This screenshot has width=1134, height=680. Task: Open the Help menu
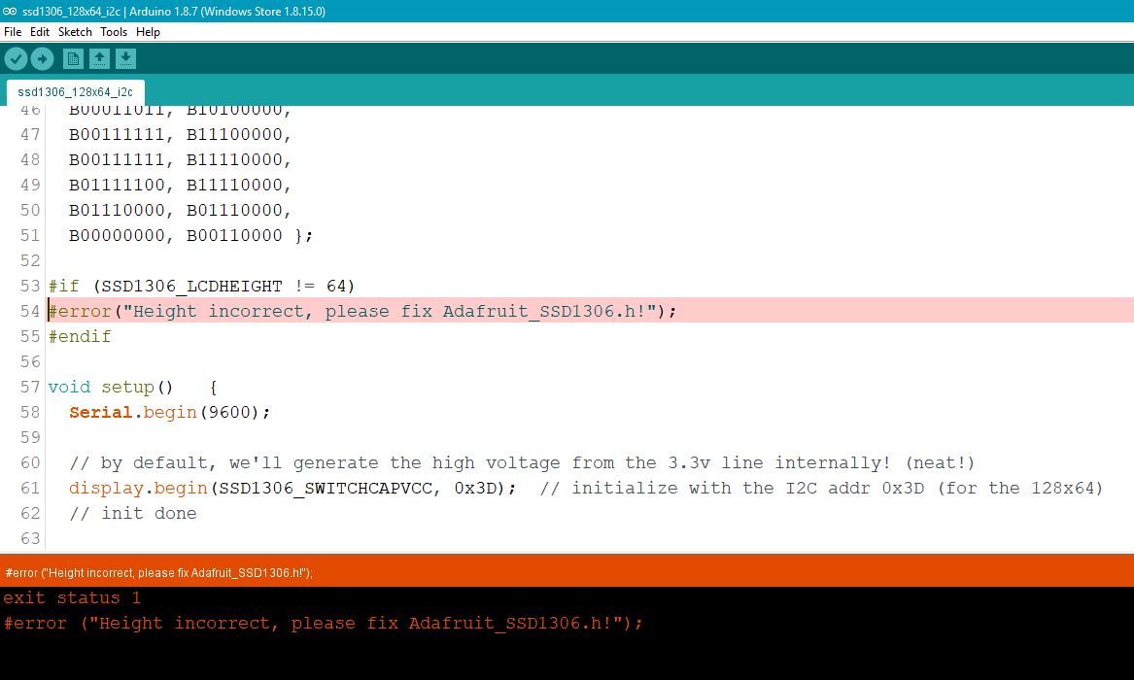coord(148,31)
